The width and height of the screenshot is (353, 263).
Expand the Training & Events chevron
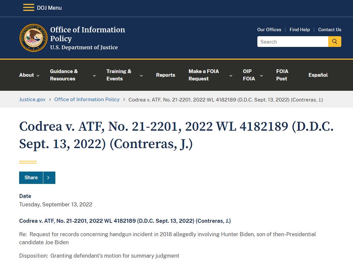pyautogui.click(x=141, y=75)
